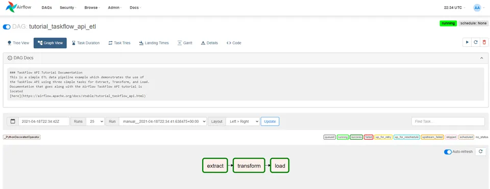Image resolution: width=490 pixels, height=189 pixels.
Task: Click the up_for_retry status legend
Action: pos(383,137)
